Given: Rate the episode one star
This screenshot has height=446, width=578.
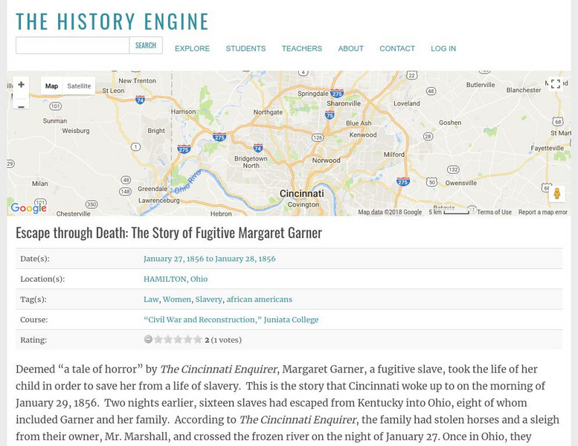Looking at the screenshot, I should (x=158, y=340).
